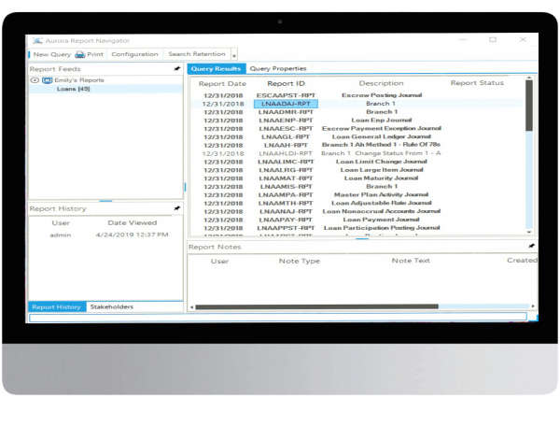The image size is (560, 441).
Task: Open the Stakeholders tab
Action: [111, 306]
